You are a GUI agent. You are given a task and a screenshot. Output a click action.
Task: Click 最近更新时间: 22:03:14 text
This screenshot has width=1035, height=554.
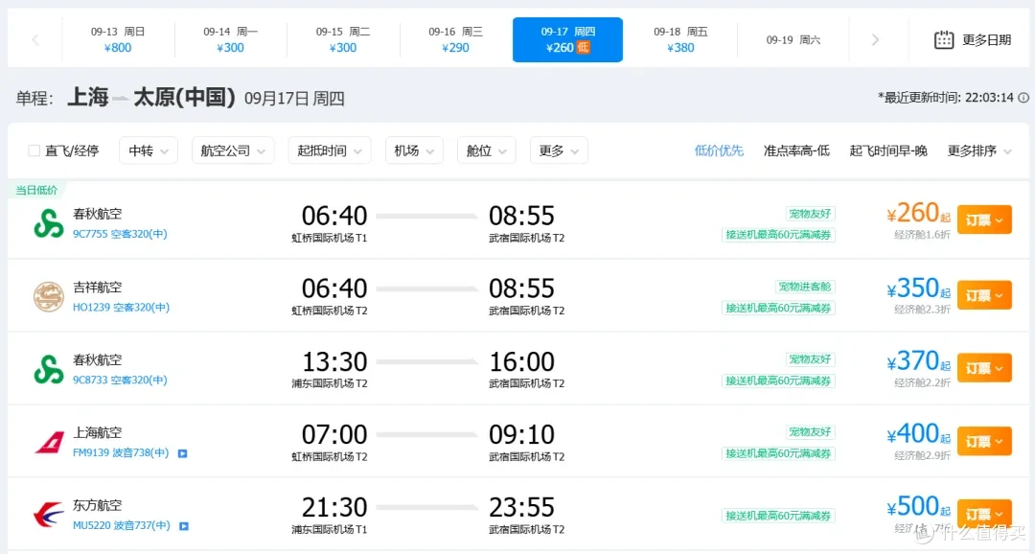tap(945, 98)
